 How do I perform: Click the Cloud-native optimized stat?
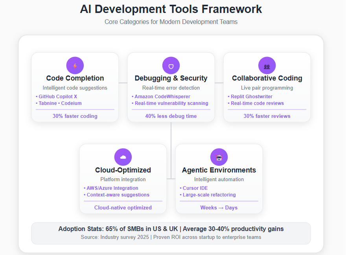[x=123, y=207]
